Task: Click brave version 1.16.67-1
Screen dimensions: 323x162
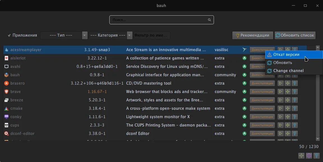Action: click(x=97, y=92)
